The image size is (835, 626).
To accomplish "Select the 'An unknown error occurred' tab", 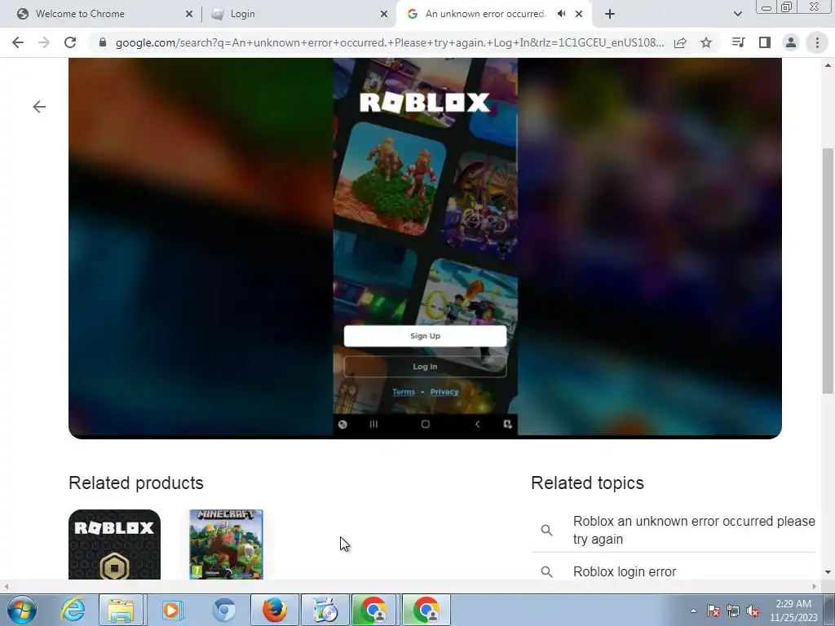I will (x=485, y=14).
